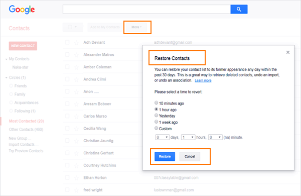Star the Alexander Matros contact
This screenshot has height=196, width=301.
point(76,55)
